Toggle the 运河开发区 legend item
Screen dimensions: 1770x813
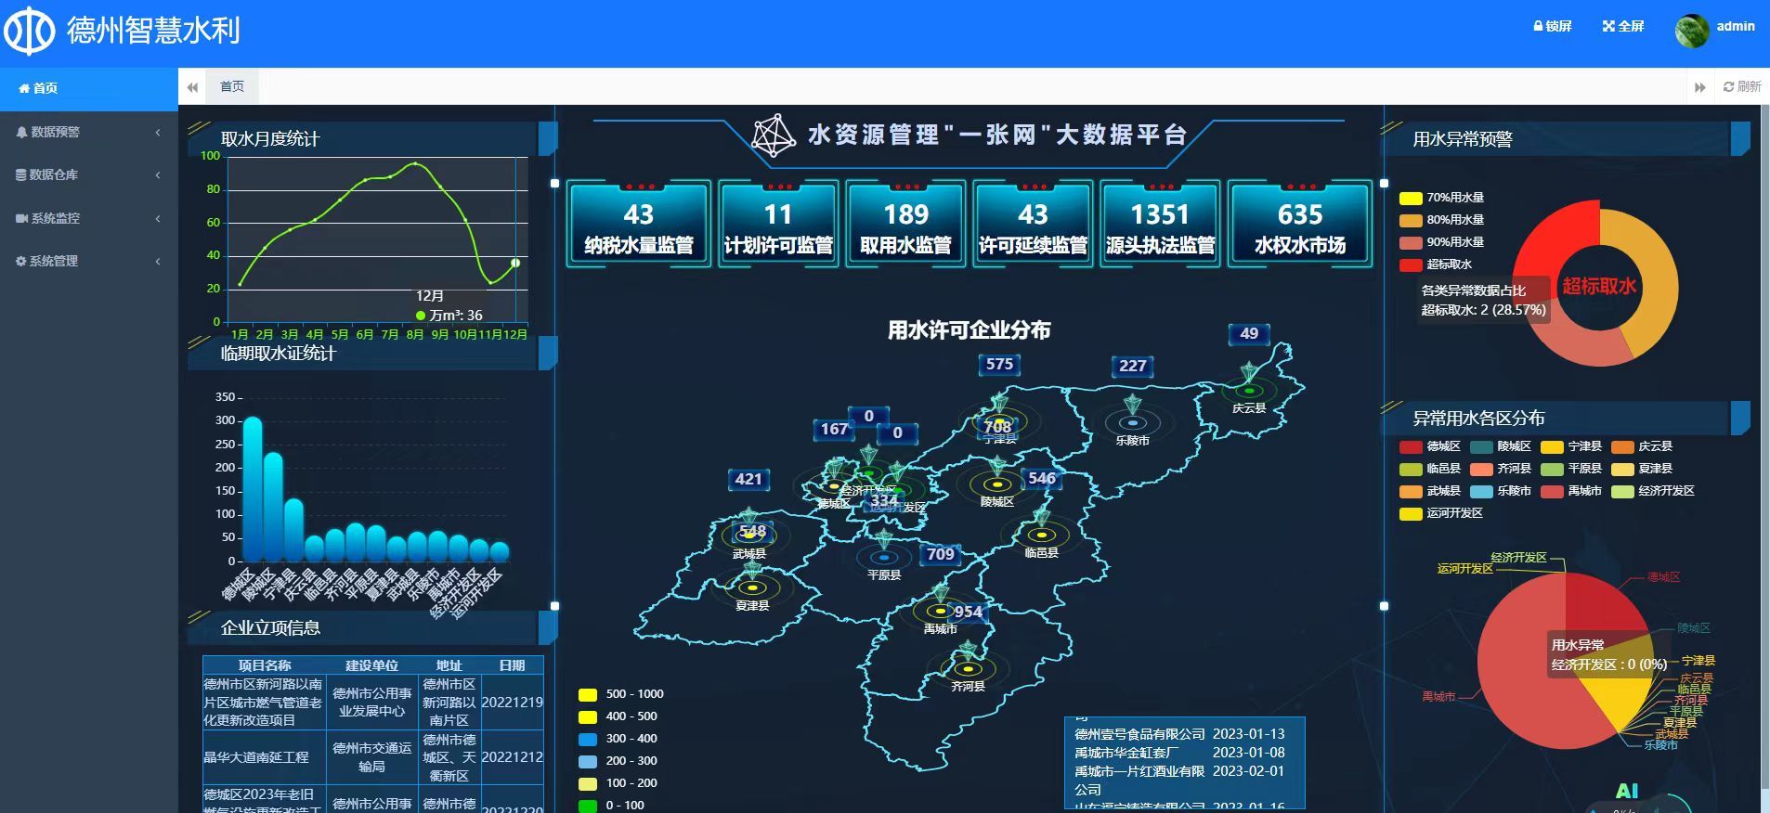[1441, 513]
